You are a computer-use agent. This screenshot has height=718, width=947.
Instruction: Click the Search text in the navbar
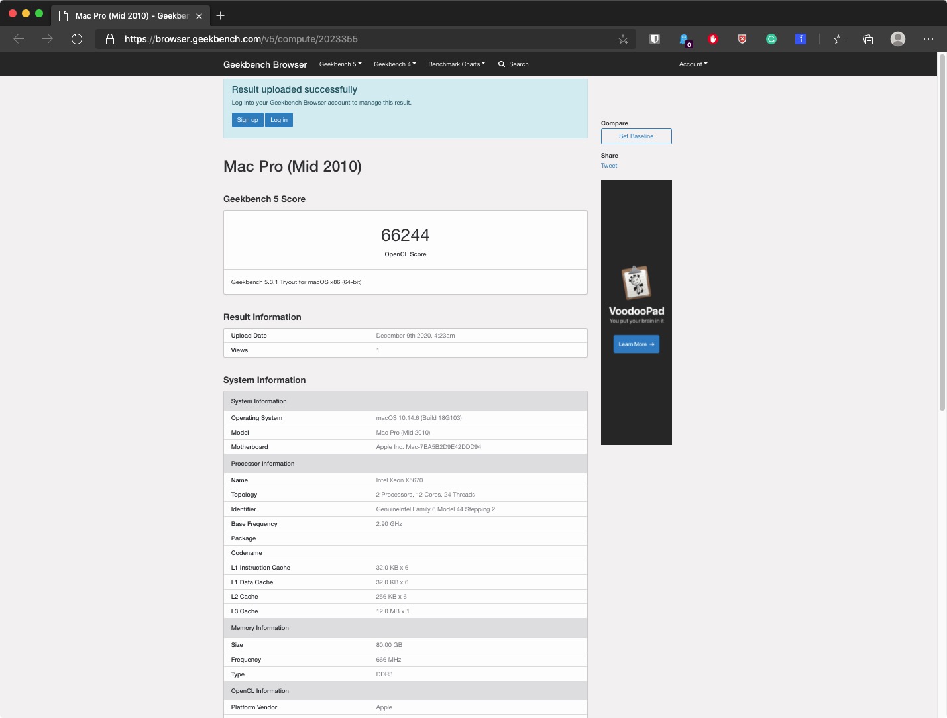point(519,64)
